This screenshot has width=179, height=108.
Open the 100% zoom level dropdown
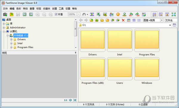(x=78, y=14)
